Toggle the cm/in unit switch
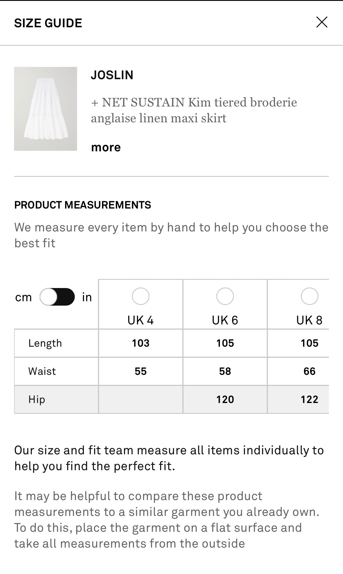343x574 pixels. 57,297
